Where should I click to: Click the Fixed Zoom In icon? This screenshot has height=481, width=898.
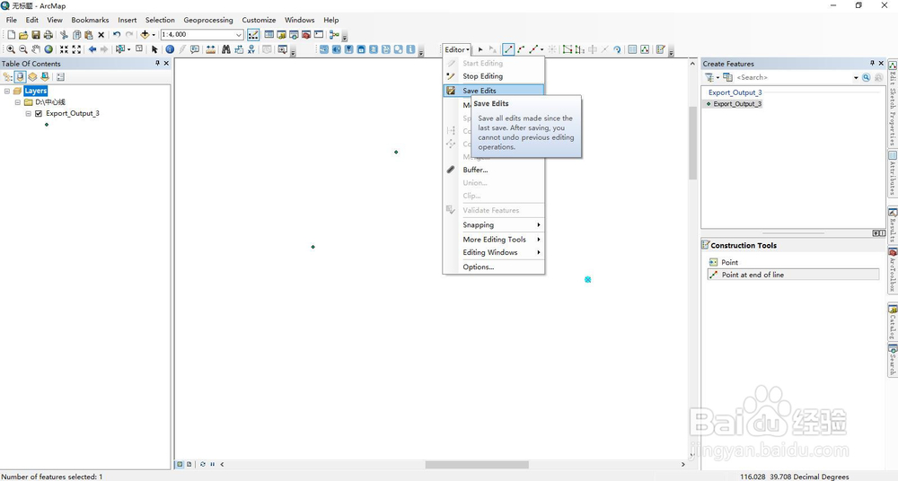[64, 49]
